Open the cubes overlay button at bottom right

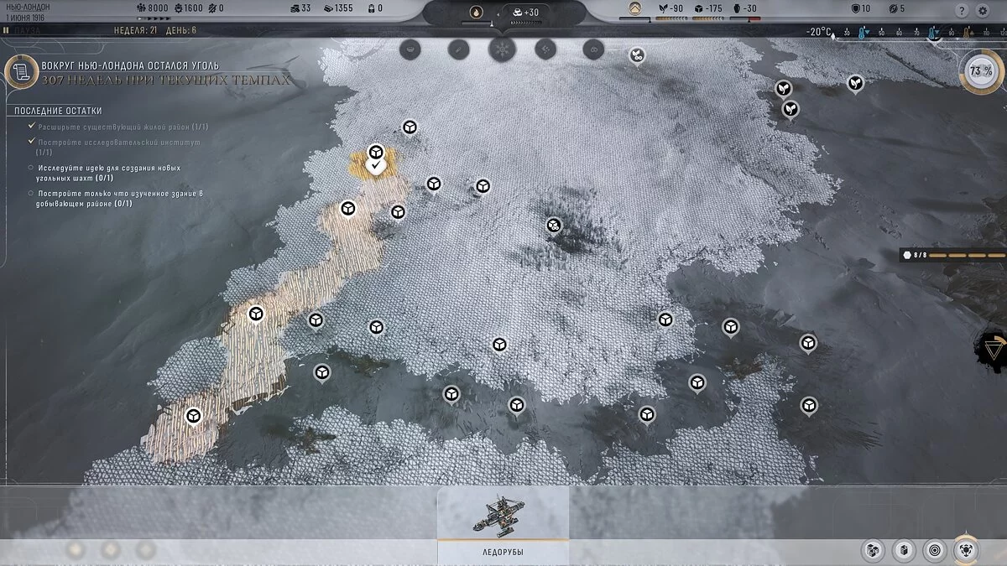pyautogui.click(x=873, y=550)
